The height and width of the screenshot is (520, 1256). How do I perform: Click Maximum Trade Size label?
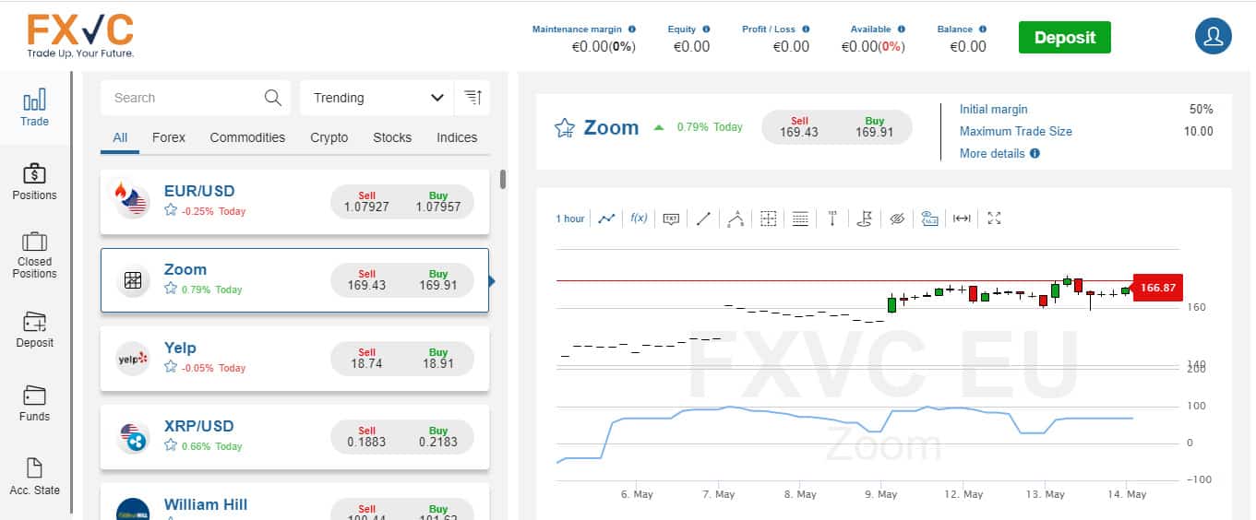point(1016,131)
